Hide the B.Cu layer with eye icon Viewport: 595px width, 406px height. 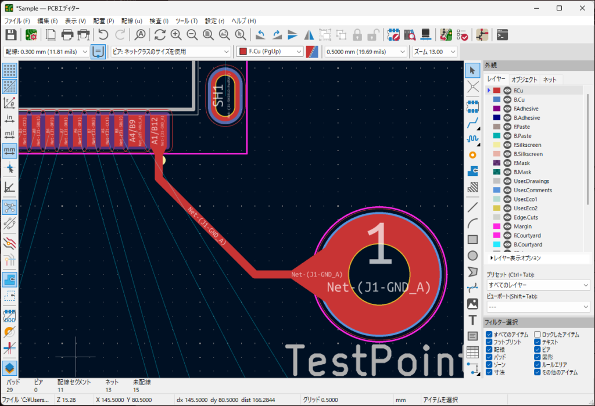507,100
